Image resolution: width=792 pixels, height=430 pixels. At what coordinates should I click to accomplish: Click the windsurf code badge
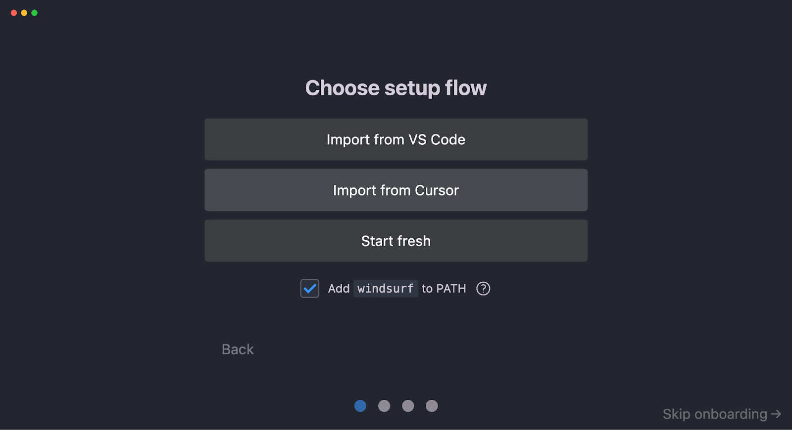[x=386, y=288]
